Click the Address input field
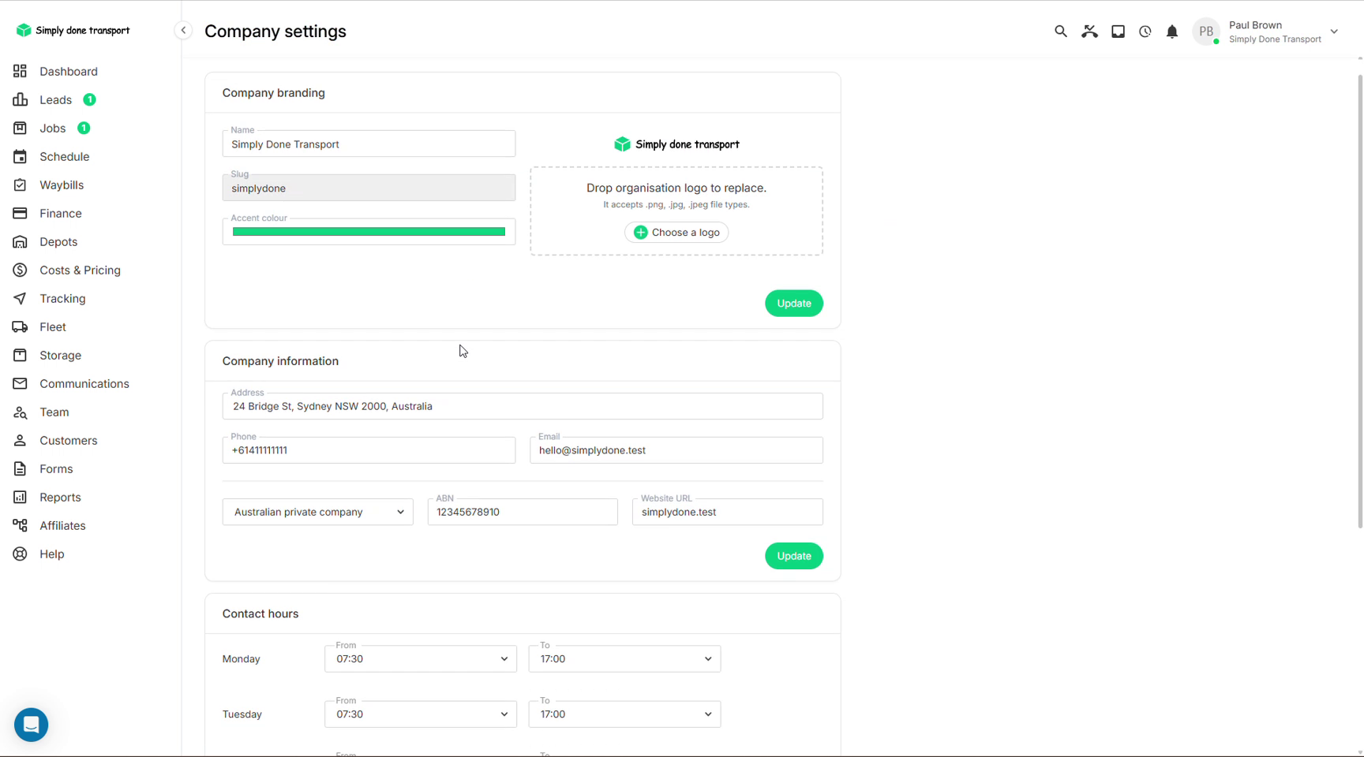 tap(523, 406)
